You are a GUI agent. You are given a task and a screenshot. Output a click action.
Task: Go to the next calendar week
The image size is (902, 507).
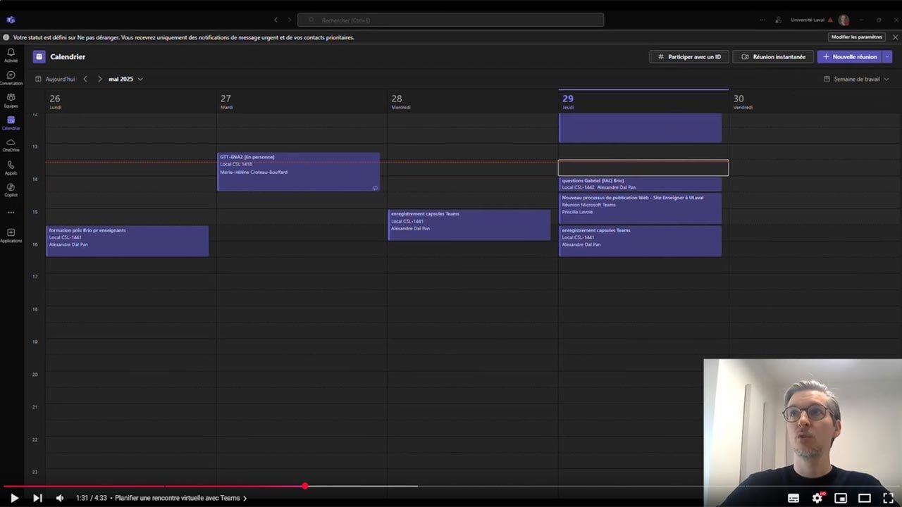click(99, 79)
